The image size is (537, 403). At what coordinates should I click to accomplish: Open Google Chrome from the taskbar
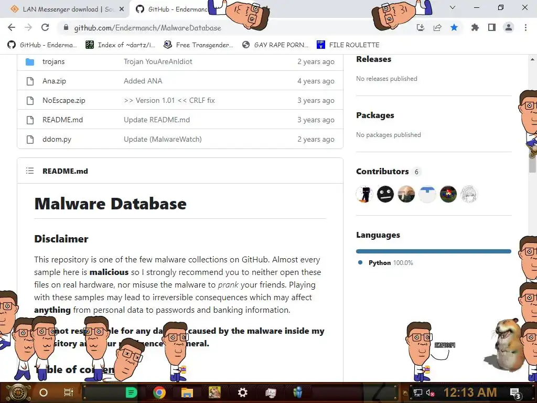click(159, 393)
